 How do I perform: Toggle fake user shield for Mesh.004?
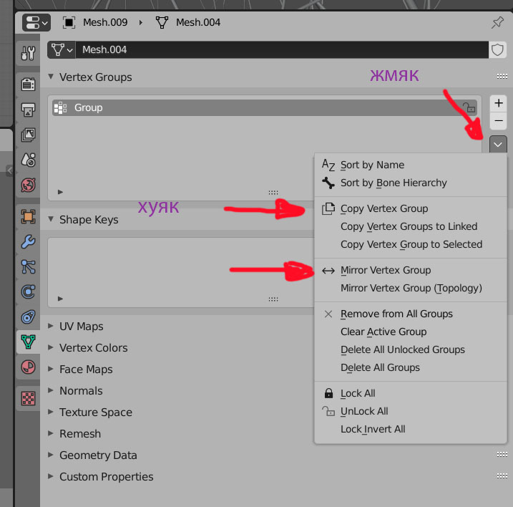tap(497, 50)
